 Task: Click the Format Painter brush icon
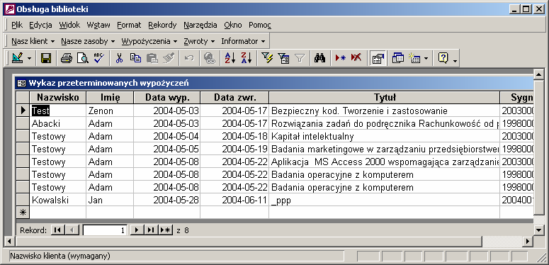point(169,58)
